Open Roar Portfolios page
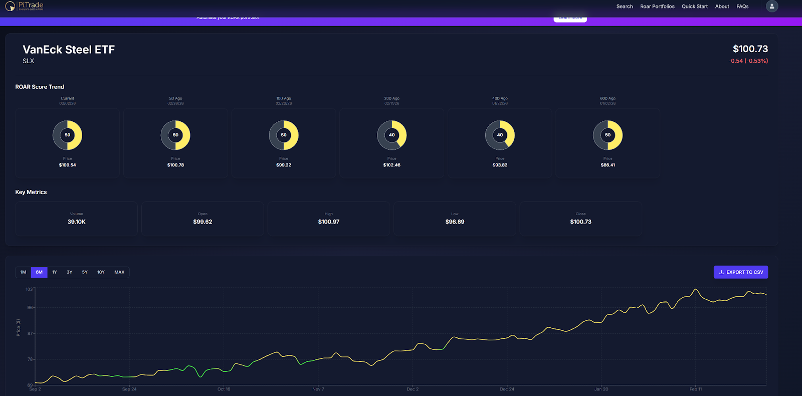 pos(657,7)
